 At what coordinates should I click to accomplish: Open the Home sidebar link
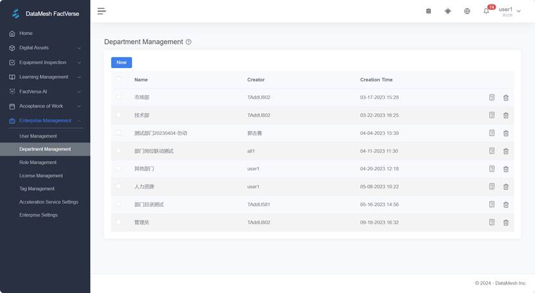(x=26, y=33)
